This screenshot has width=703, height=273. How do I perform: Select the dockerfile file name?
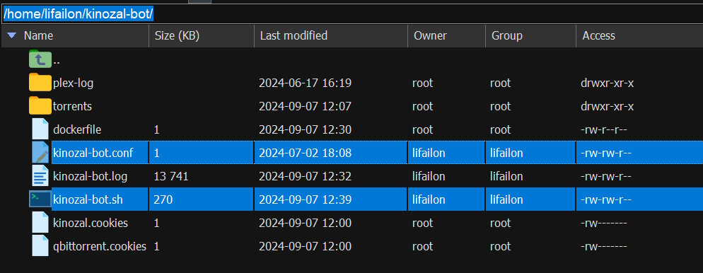77,129
